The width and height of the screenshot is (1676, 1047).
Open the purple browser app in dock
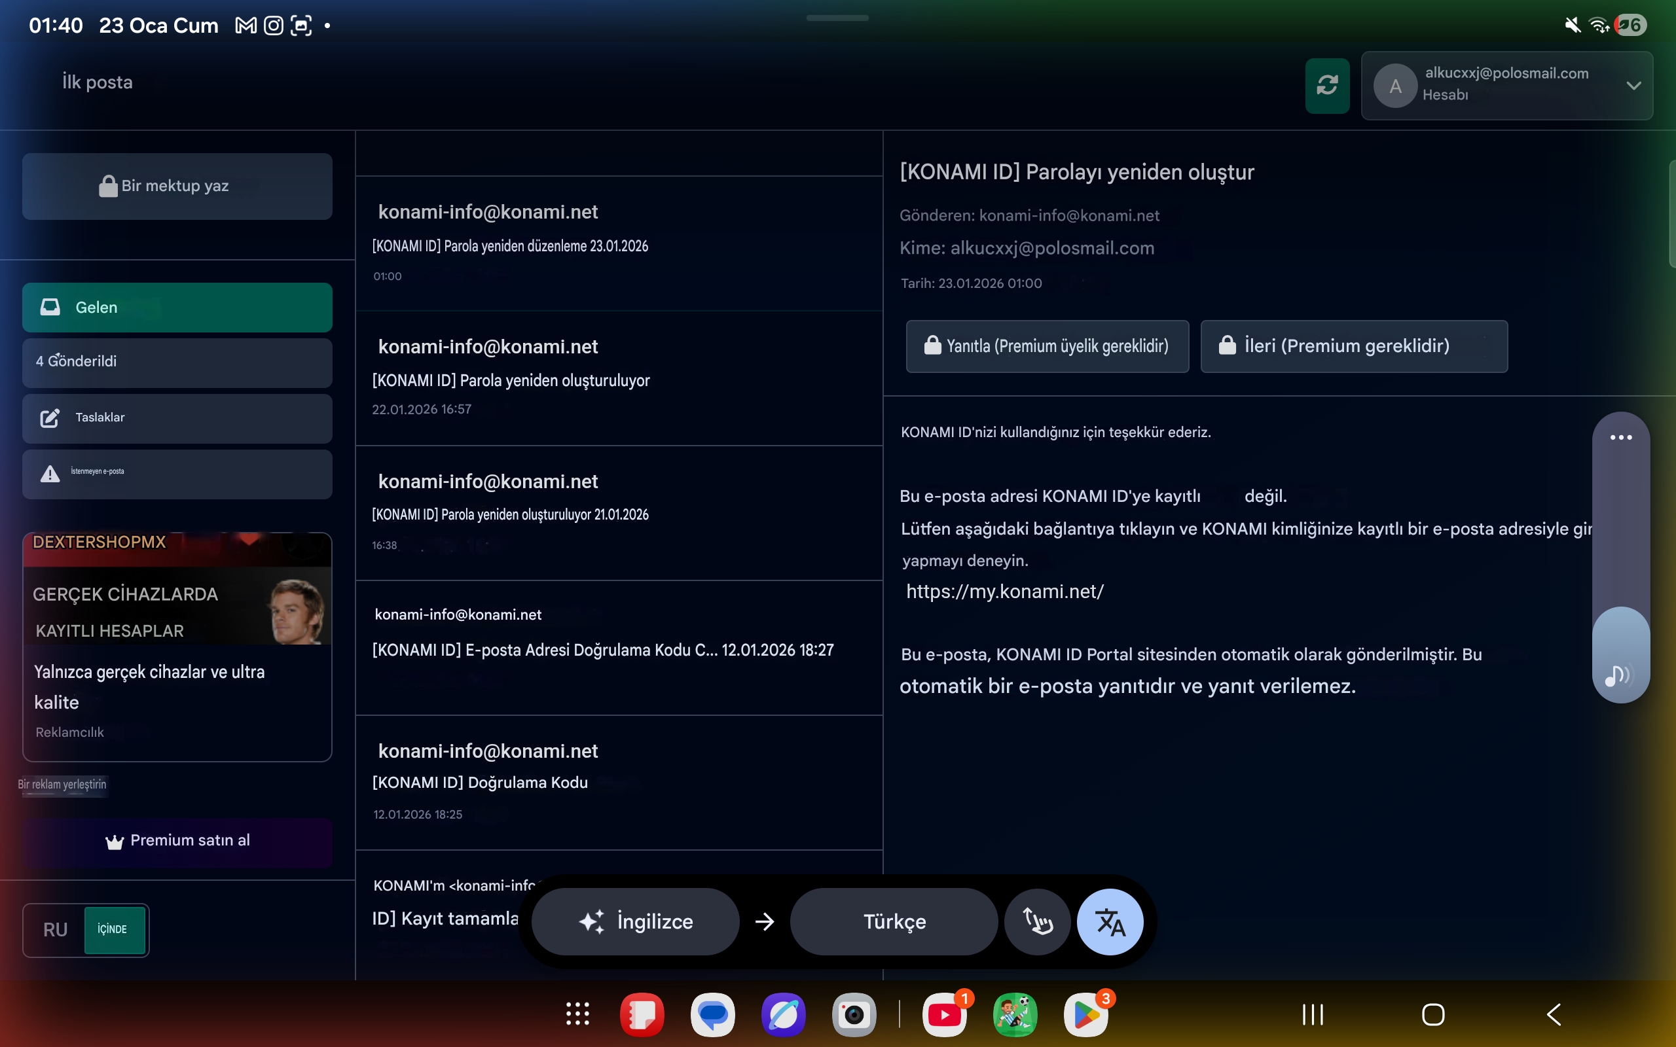(783, 1015)
